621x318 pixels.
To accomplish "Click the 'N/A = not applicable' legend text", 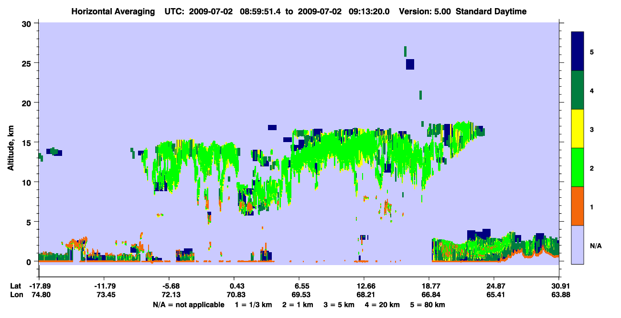I will (188, 305).
